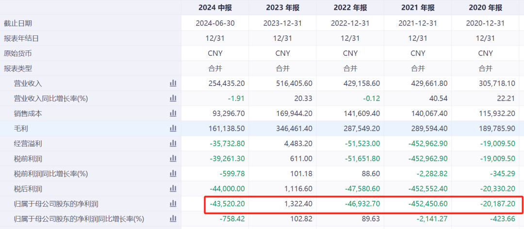524x229 pixels.
Task: Open chart icon for 归属于母公司股东的净利润同比增长率(%) row
Action: click(x=173, y=219)
